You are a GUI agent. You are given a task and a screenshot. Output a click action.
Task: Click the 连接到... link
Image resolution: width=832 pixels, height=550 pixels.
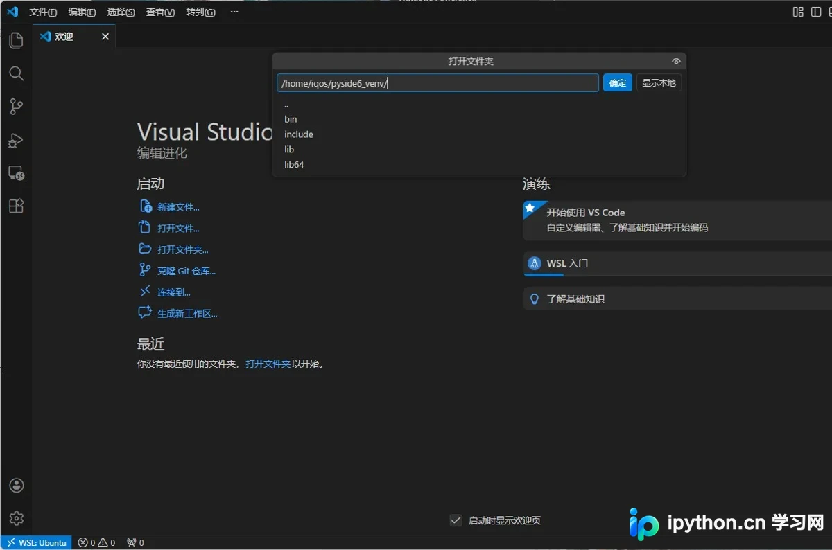(x=174, y=292)
